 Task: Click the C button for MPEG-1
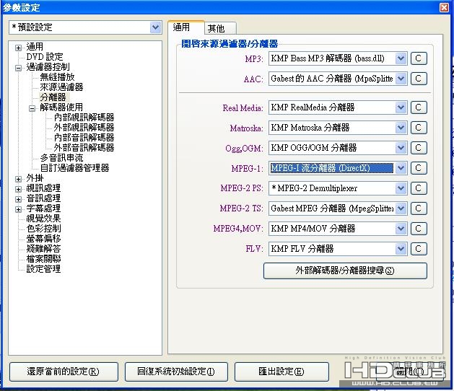point(419,168)
